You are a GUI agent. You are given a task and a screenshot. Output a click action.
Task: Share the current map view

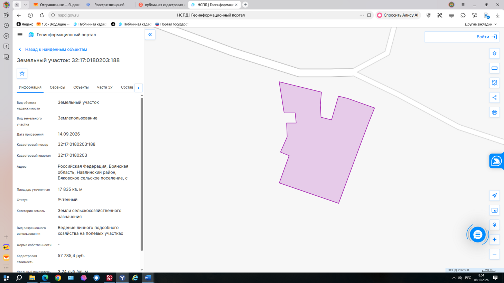(x=494, y=98)
